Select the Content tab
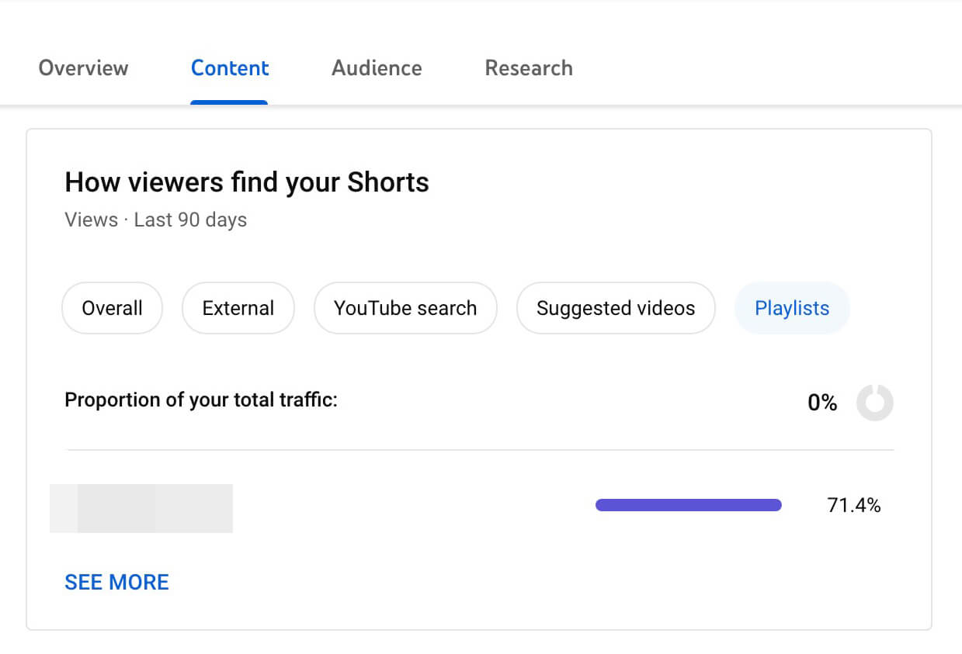Screen dimensions: 962x654 click(x=230, y=68)
